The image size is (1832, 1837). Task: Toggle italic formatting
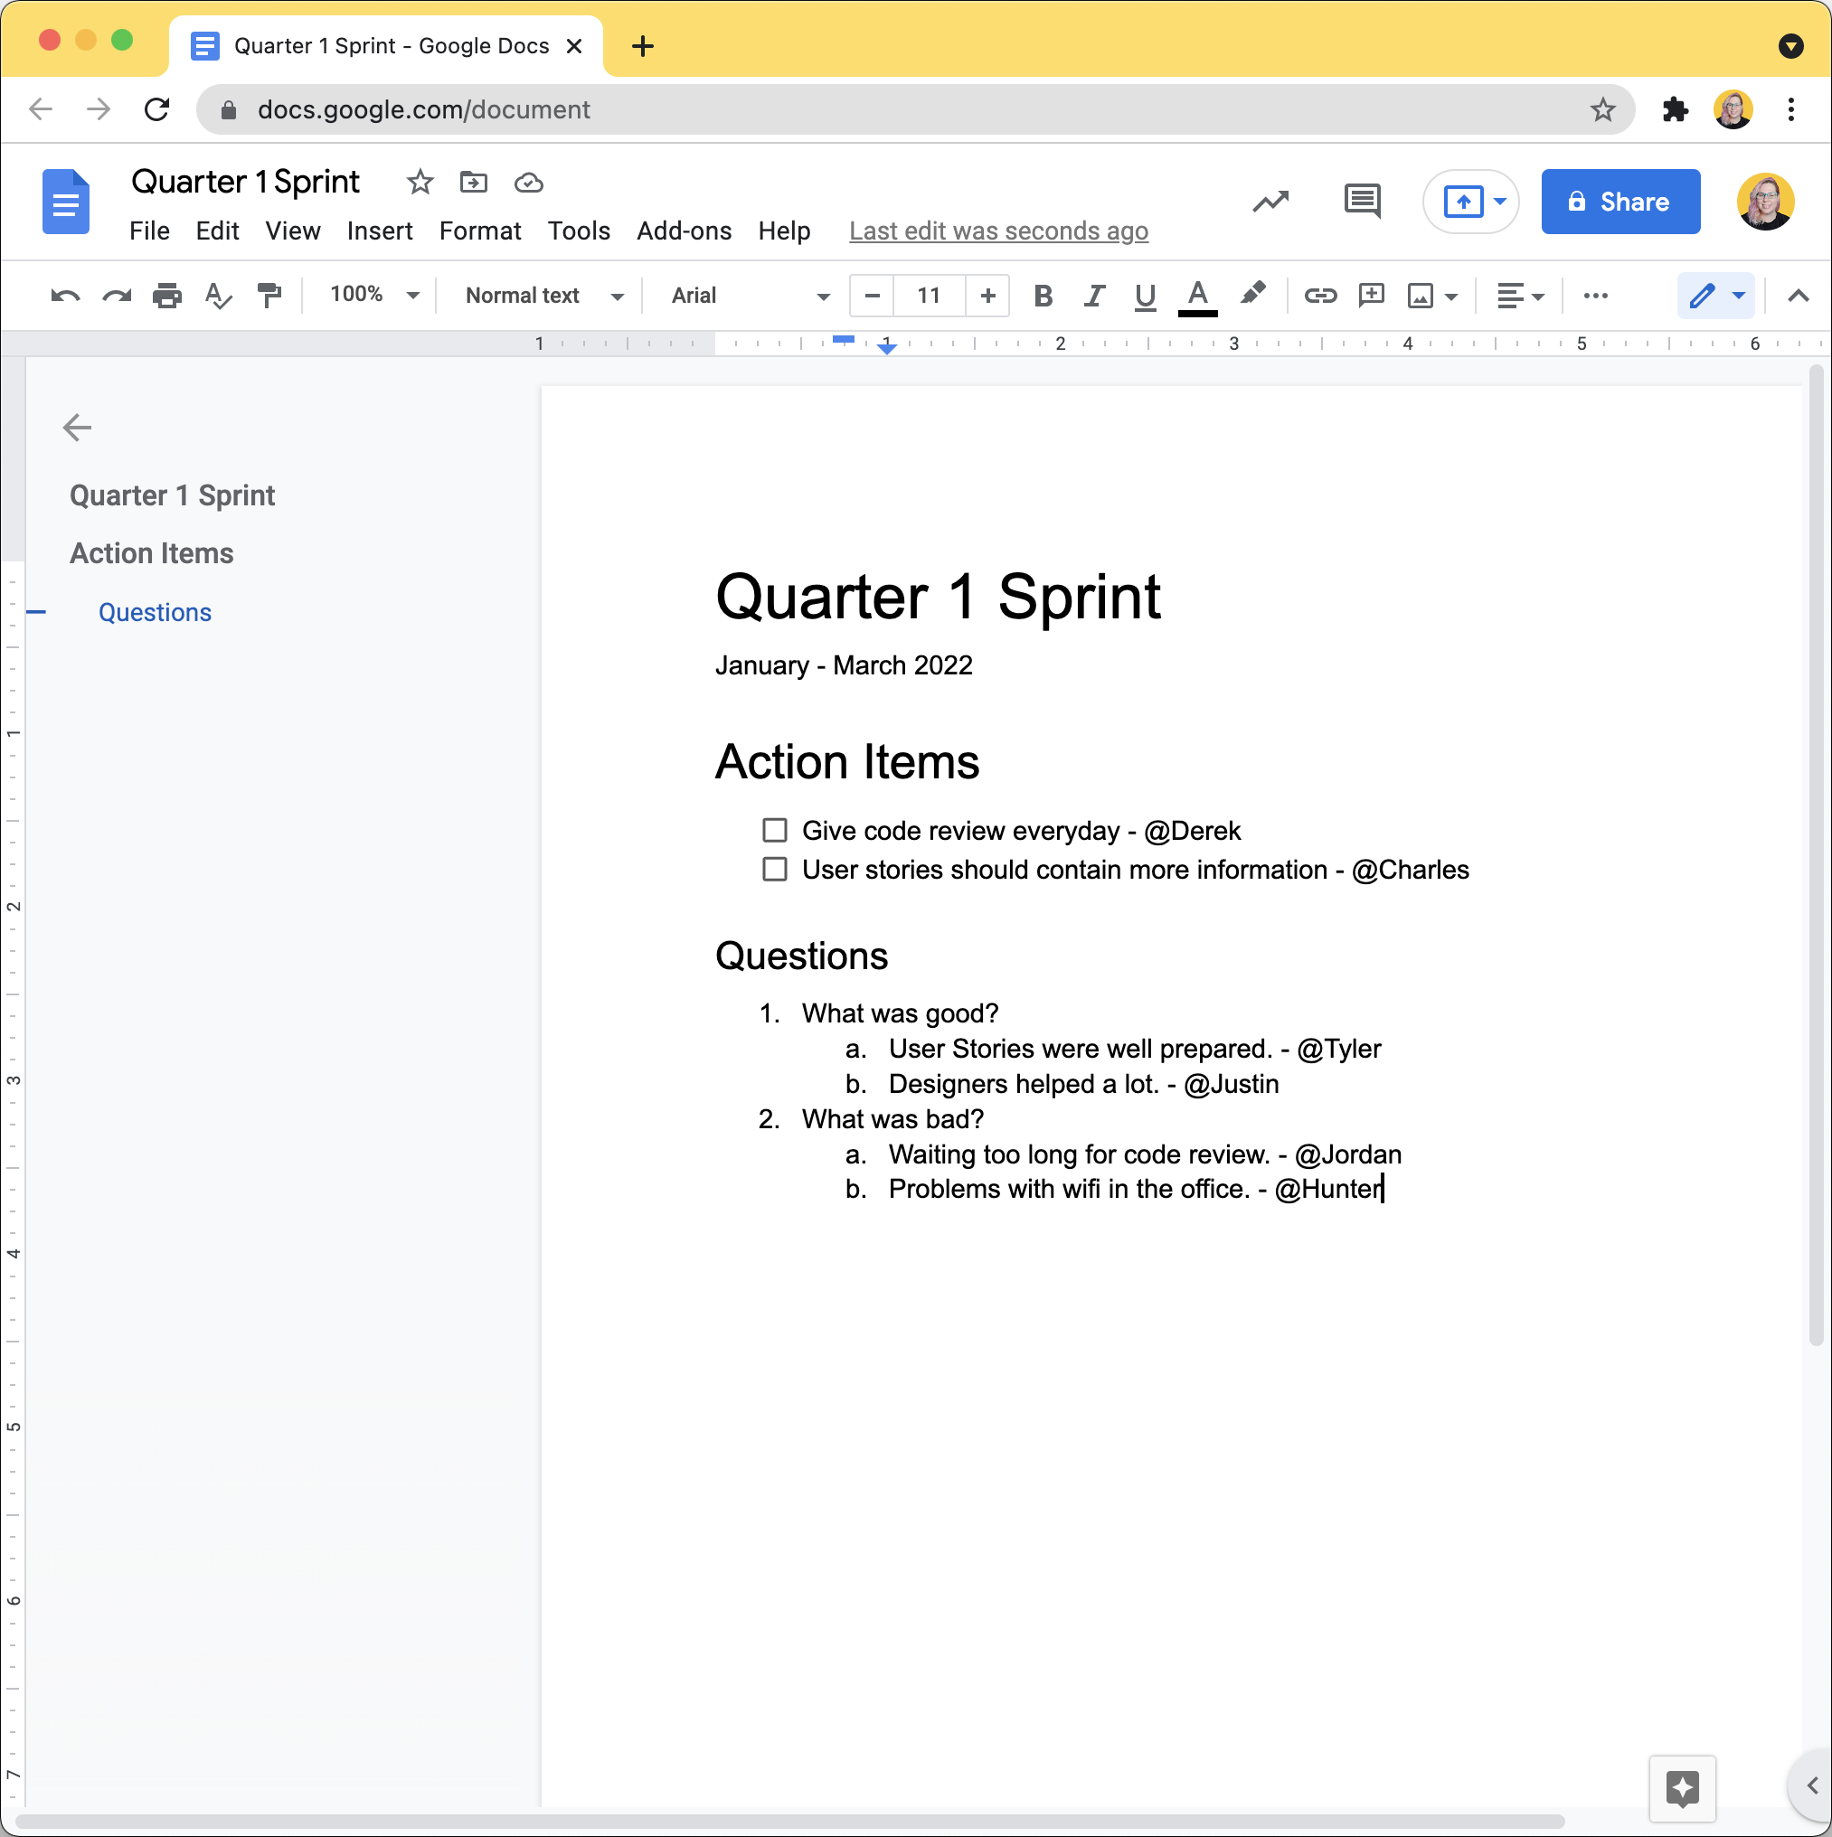(x=1094, y=296)
